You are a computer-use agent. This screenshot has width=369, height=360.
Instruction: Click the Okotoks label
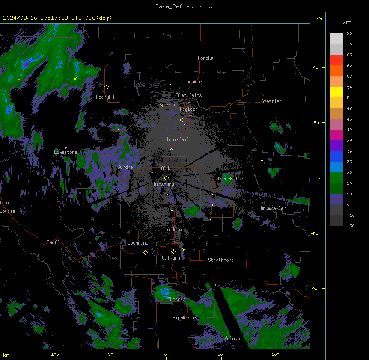[176, 299]
